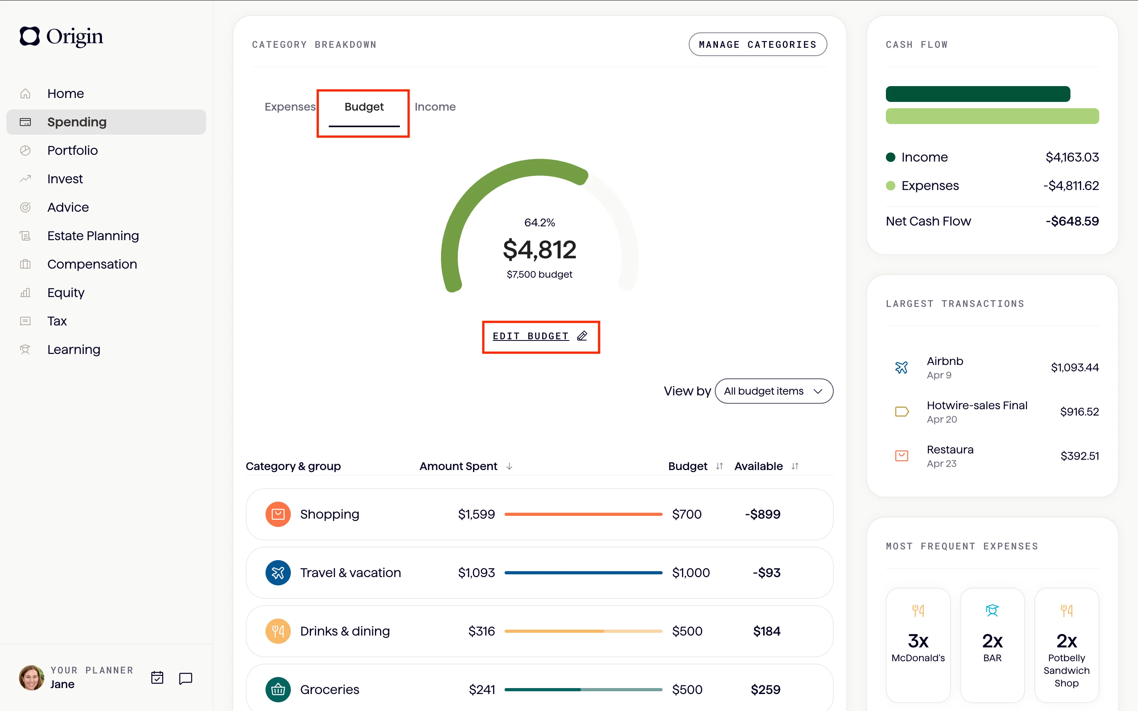Viewport: 1138px width, 711px height.
Task: Toggle sorting on the Budget column
Action: click(720, 466)
